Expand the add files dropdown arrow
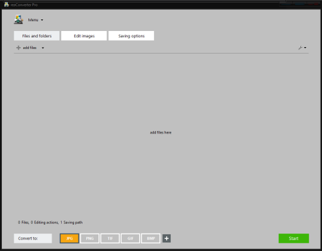322x251 pixels. 43,48
